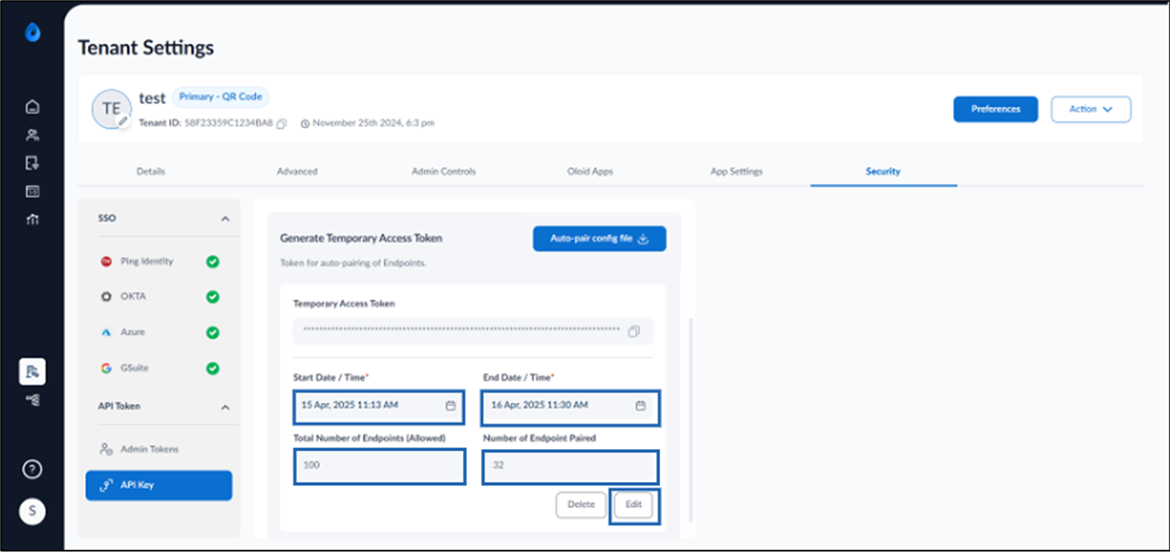
Task: Click the OKTA logo icon
Action: (x=106, y=296)
